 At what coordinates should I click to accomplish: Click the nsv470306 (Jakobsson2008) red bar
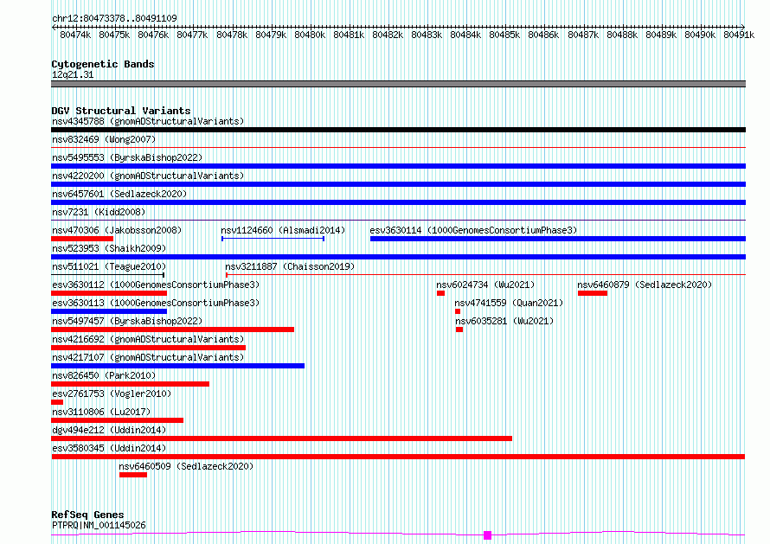pos(82,239)
